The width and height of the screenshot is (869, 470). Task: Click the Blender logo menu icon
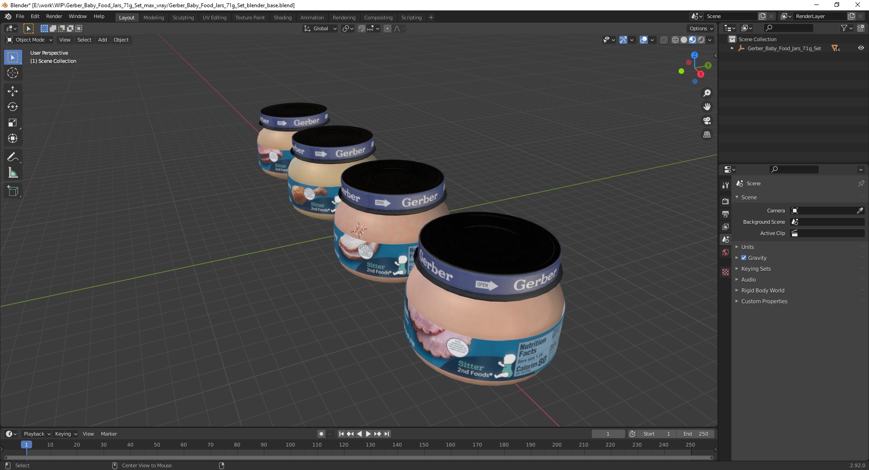click(8, 16)
